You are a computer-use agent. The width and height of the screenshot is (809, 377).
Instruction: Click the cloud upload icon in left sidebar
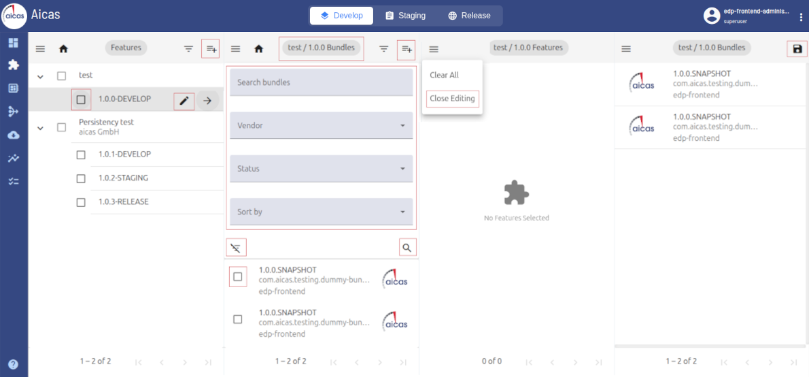tap(13, 135)
